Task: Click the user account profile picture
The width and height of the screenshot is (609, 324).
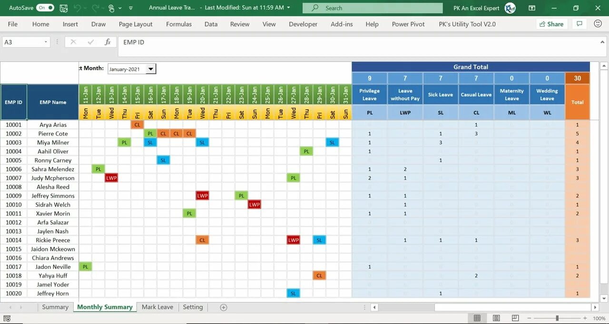Action: [x=510, y=8]
